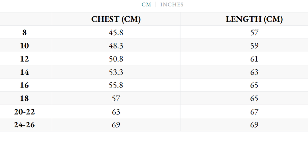Screen dimensions: 308x144
Task: Select the 53.3 chest value
Action: pos(116,72)
